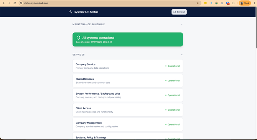Collapse the Services section chevron
Viewport: 257px width, 140px height.
click(x=182, y=55)
